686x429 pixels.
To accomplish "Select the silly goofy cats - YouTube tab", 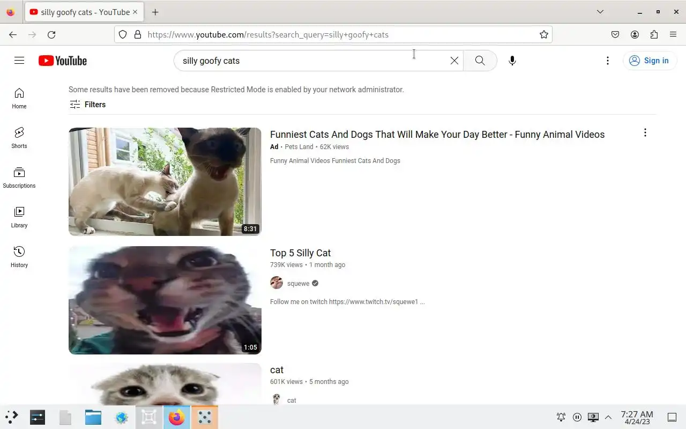I will pos(84,12).
